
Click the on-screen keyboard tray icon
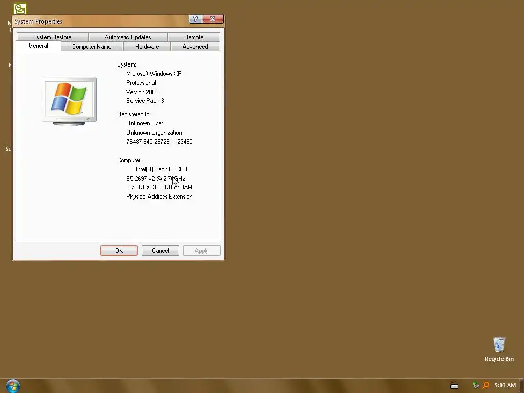point(454,386)
